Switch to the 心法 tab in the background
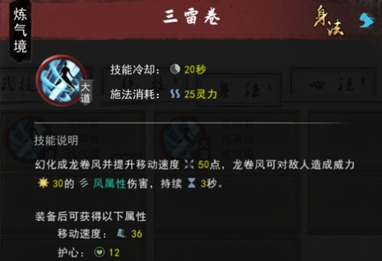382x261 pixels. (332, 85)
